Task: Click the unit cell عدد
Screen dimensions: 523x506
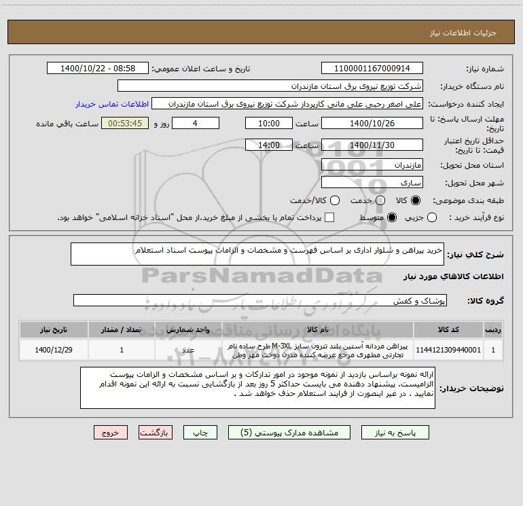Action: point(188,350)
